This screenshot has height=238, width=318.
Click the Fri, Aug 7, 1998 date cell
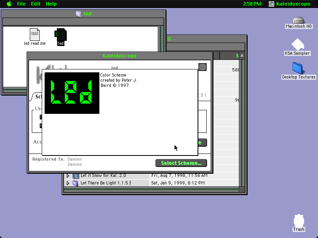click(x=179, y=175)
